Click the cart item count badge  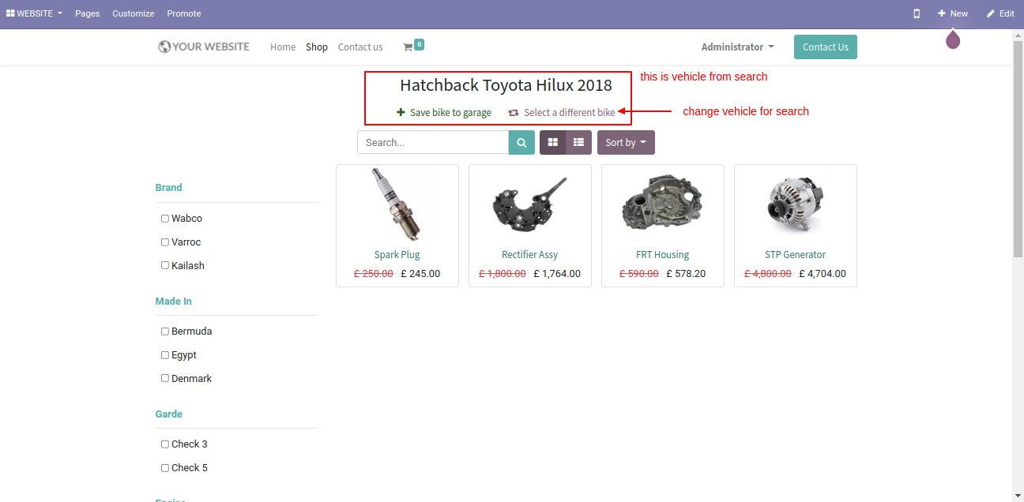(x=419, y=44)
